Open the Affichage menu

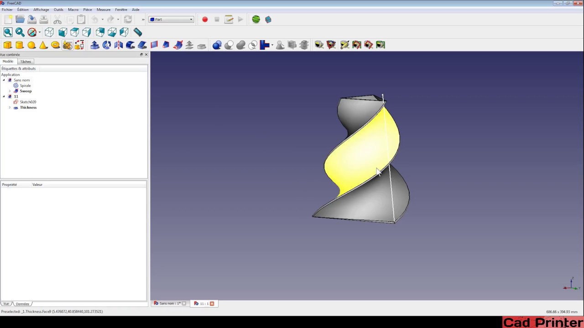point(41,10)
